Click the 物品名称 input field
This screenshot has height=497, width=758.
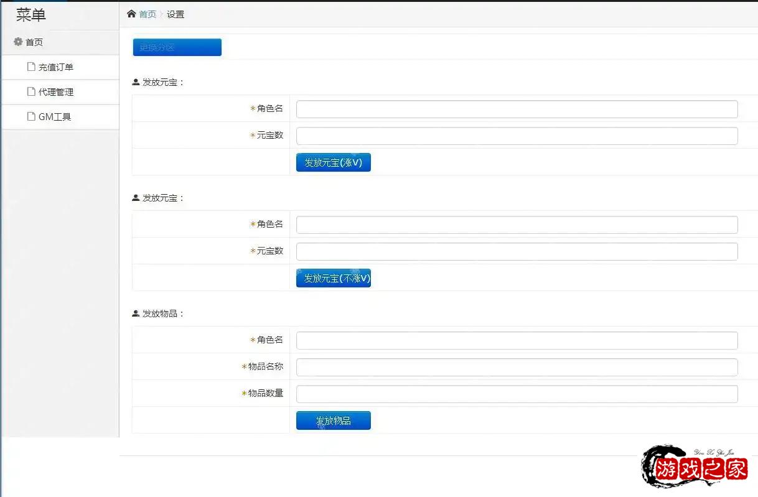coord(517,366)
